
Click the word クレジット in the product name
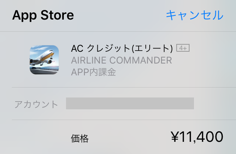pyautogui.click(x=109, y=48)
